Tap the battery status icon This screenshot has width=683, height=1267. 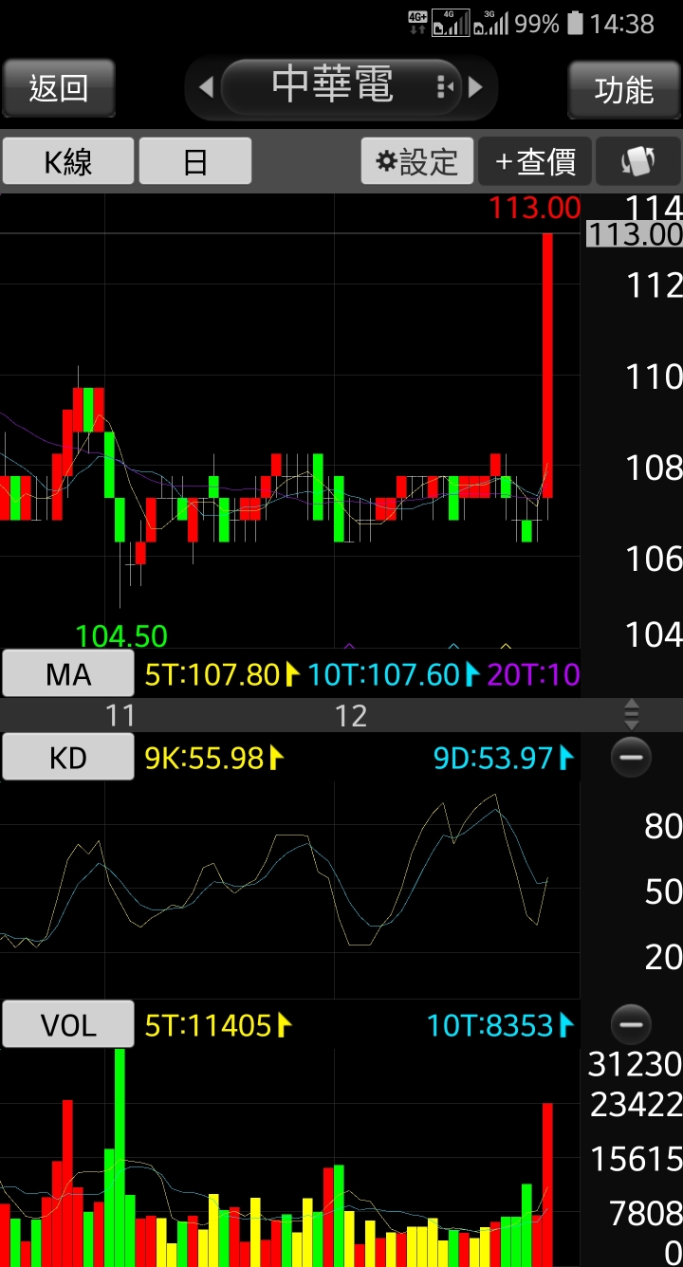pos(575,24)
